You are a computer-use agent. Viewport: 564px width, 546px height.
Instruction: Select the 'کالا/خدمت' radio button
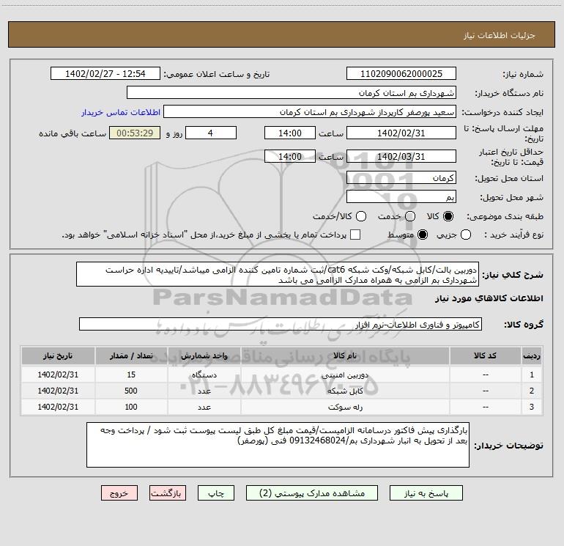[x=361, y=216]
